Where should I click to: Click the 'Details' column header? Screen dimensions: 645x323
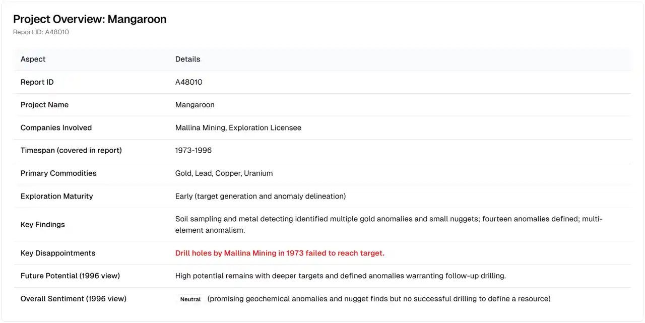click(188, 59)
